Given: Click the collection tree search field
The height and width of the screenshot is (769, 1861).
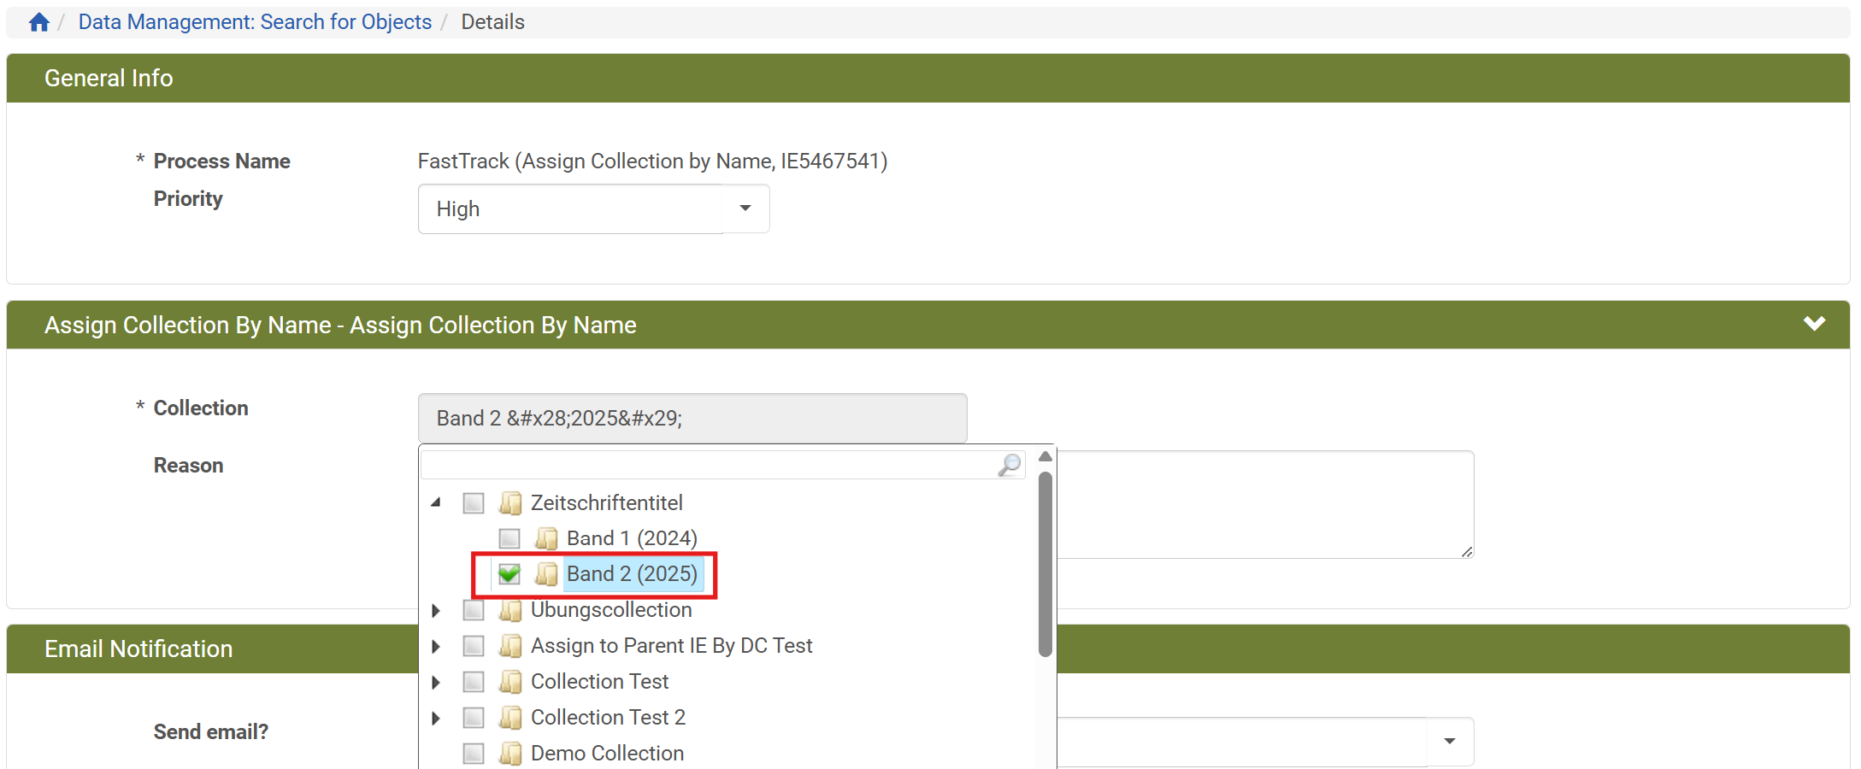Looking at the screenshot, I should pyautogui.click(x=710, y=465).
